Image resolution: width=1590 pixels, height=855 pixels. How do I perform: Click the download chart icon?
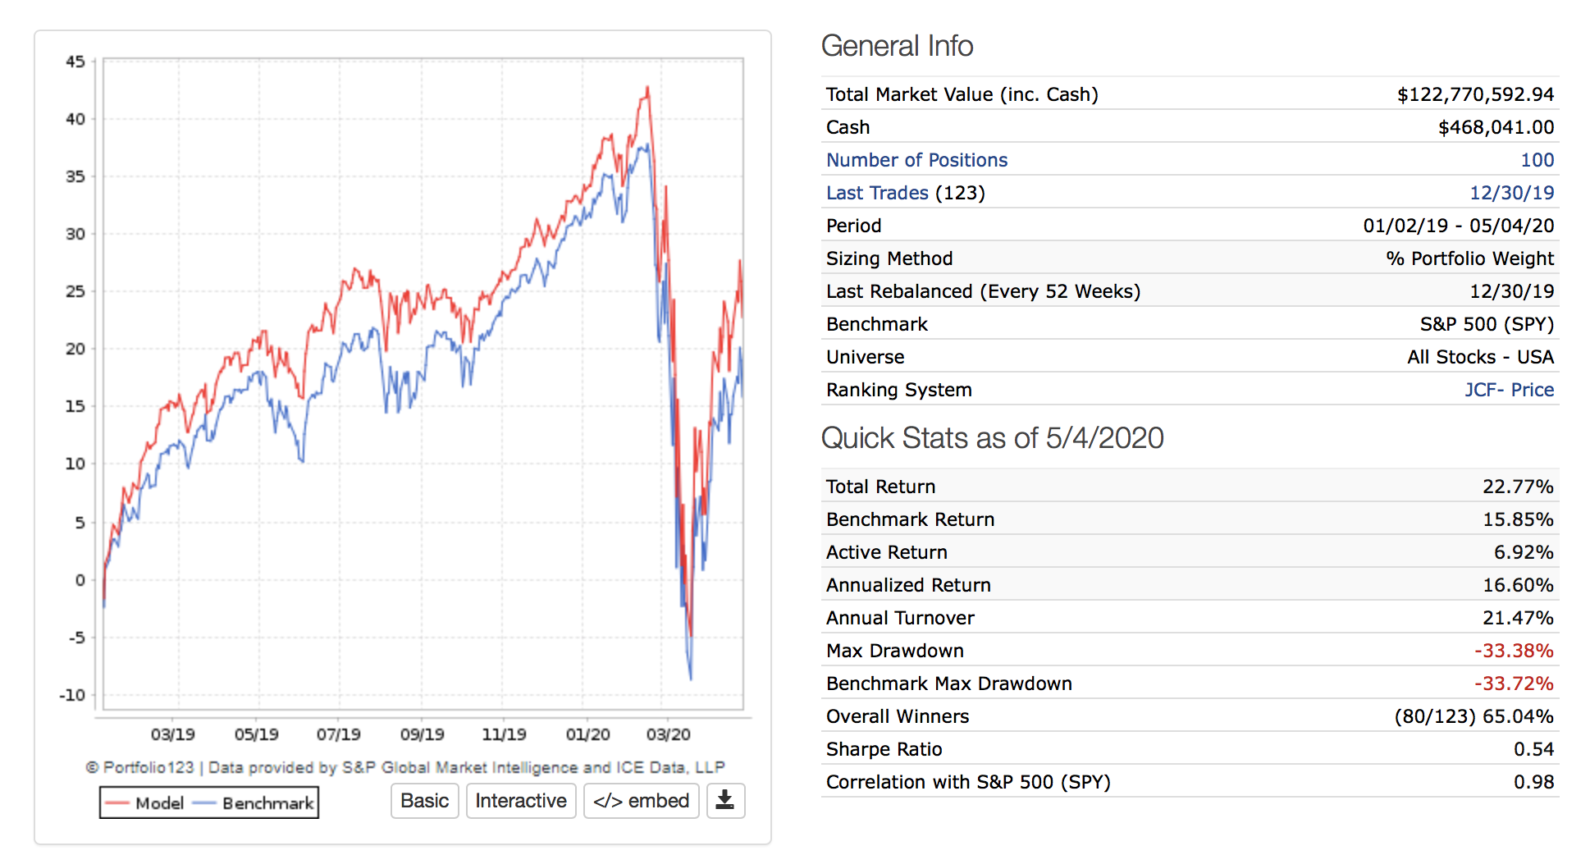tap(724, 800)
